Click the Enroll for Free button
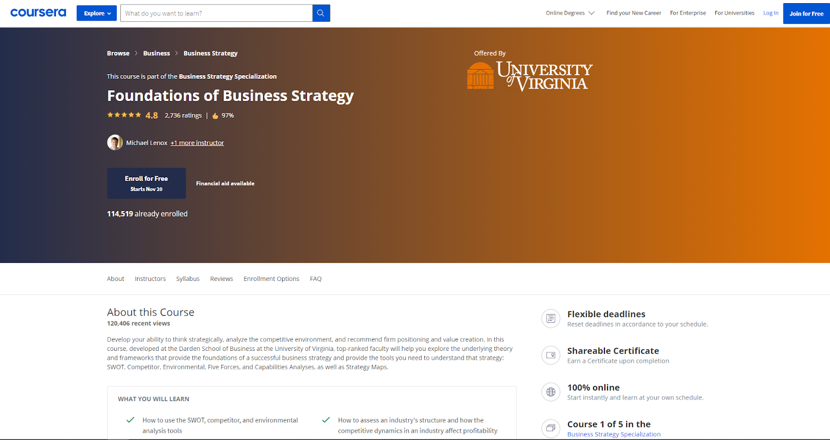 (x=146, y=183)
